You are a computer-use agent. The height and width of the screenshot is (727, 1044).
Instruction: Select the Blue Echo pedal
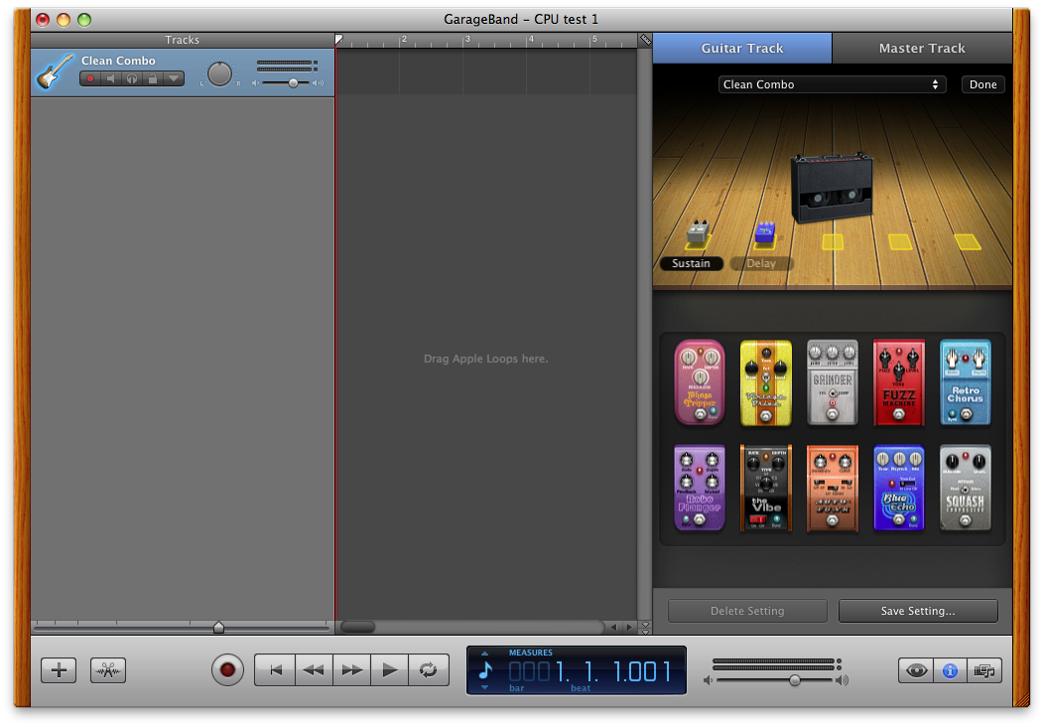[898, 488]
